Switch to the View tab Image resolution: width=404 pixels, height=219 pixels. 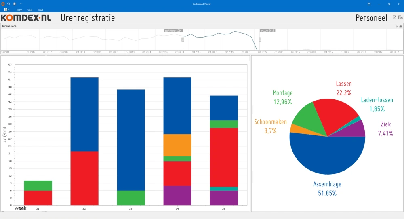[x=30, y=9]
